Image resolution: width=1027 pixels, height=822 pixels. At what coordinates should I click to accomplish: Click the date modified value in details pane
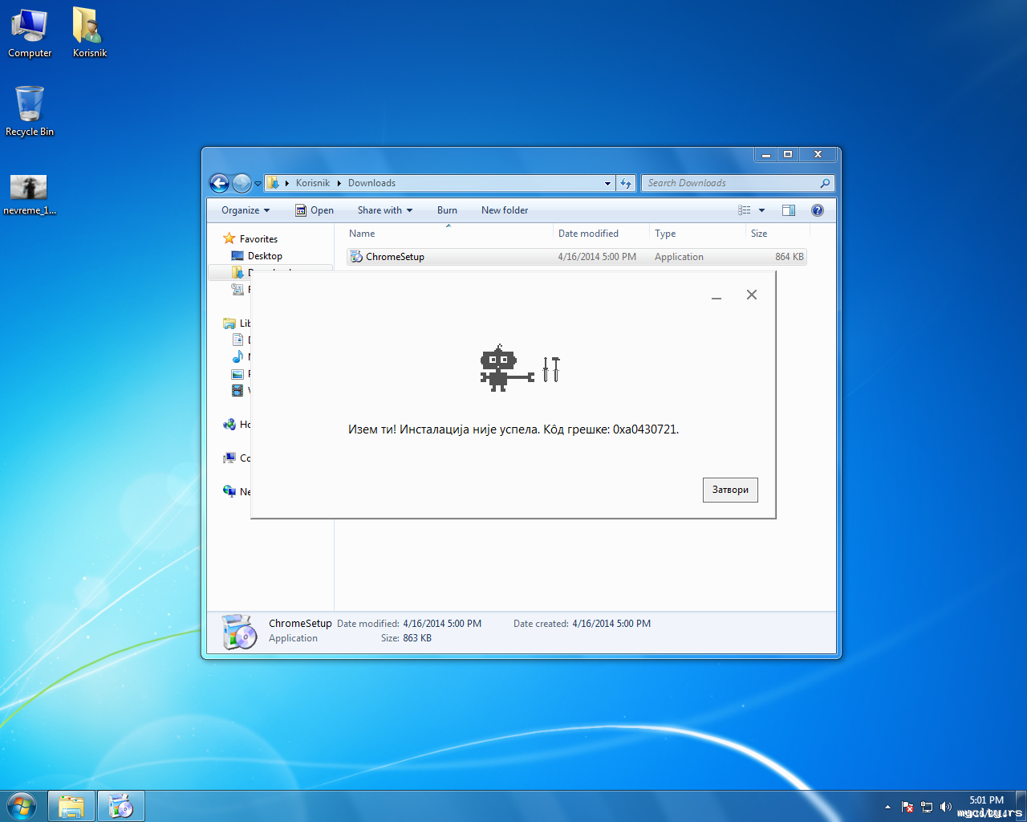tap(442, 624)
